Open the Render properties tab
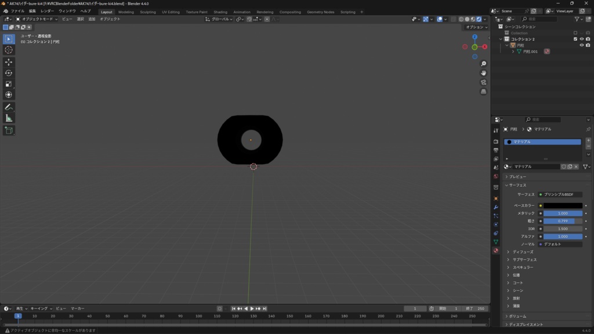This screenshot has width=594, height=334. click(x=496, y=141)
